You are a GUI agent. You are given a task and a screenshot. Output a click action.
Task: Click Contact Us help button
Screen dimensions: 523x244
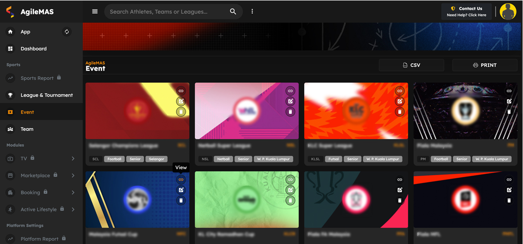point(466,12)
